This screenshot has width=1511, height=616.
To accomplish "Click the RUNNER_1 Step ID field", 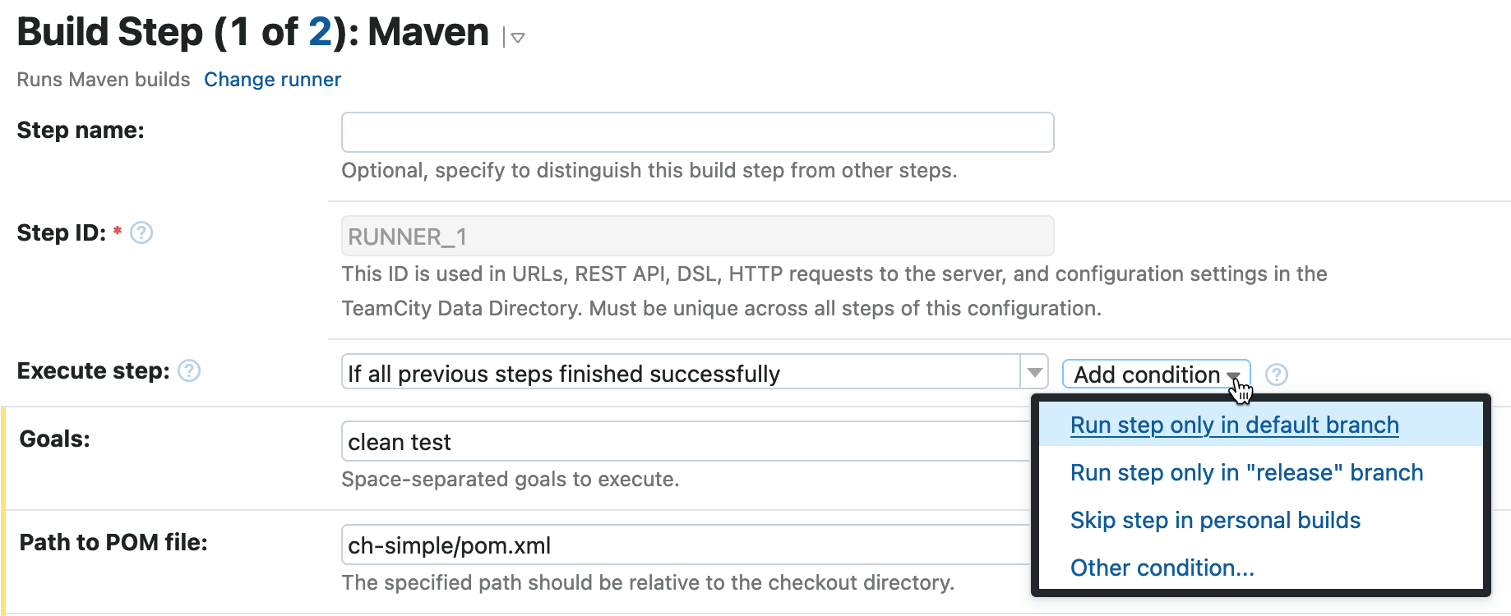I will point(697,236).
